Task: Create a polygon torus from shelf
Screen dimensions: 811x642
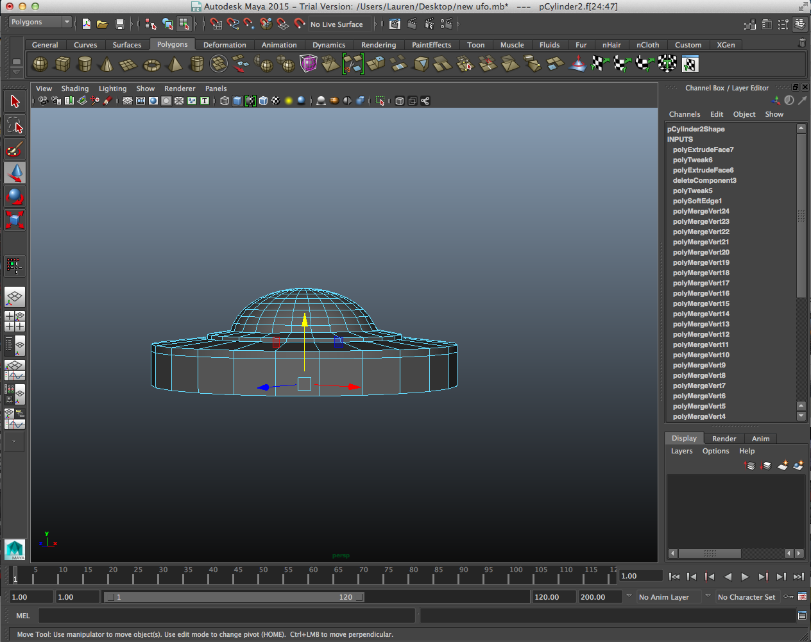Action: click(x=151, y=64)
